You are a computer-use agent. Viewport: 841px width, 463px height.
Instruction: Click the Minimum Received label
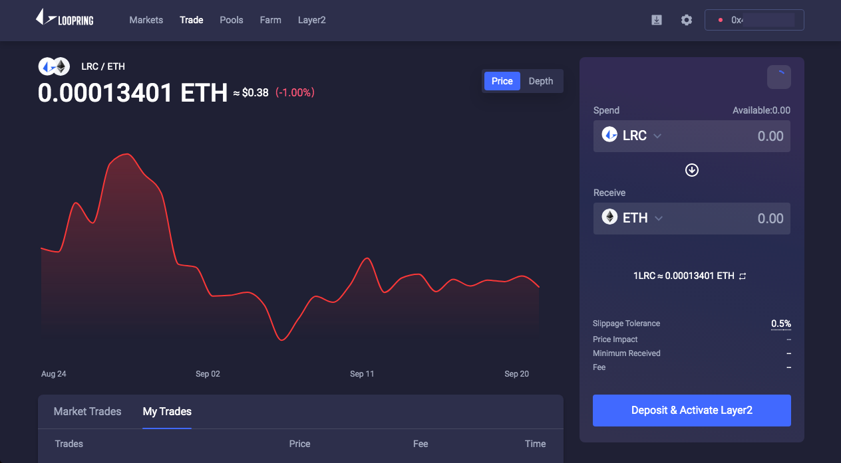(627, 353)
